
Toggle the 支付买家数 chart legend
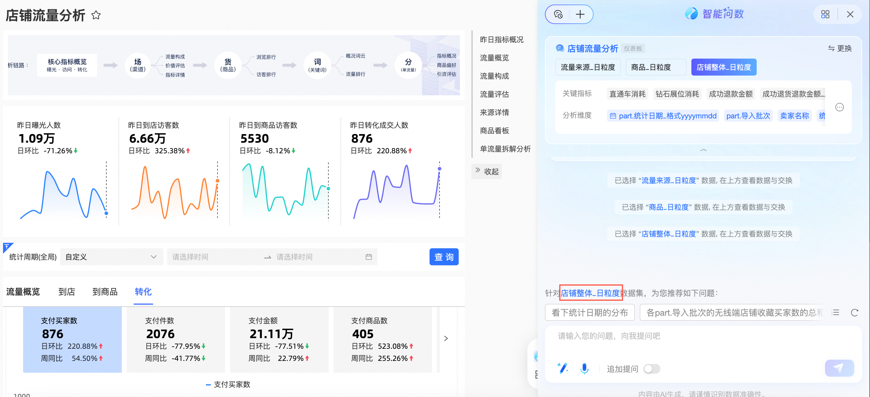pyautogui.click(x=228, y=384)
